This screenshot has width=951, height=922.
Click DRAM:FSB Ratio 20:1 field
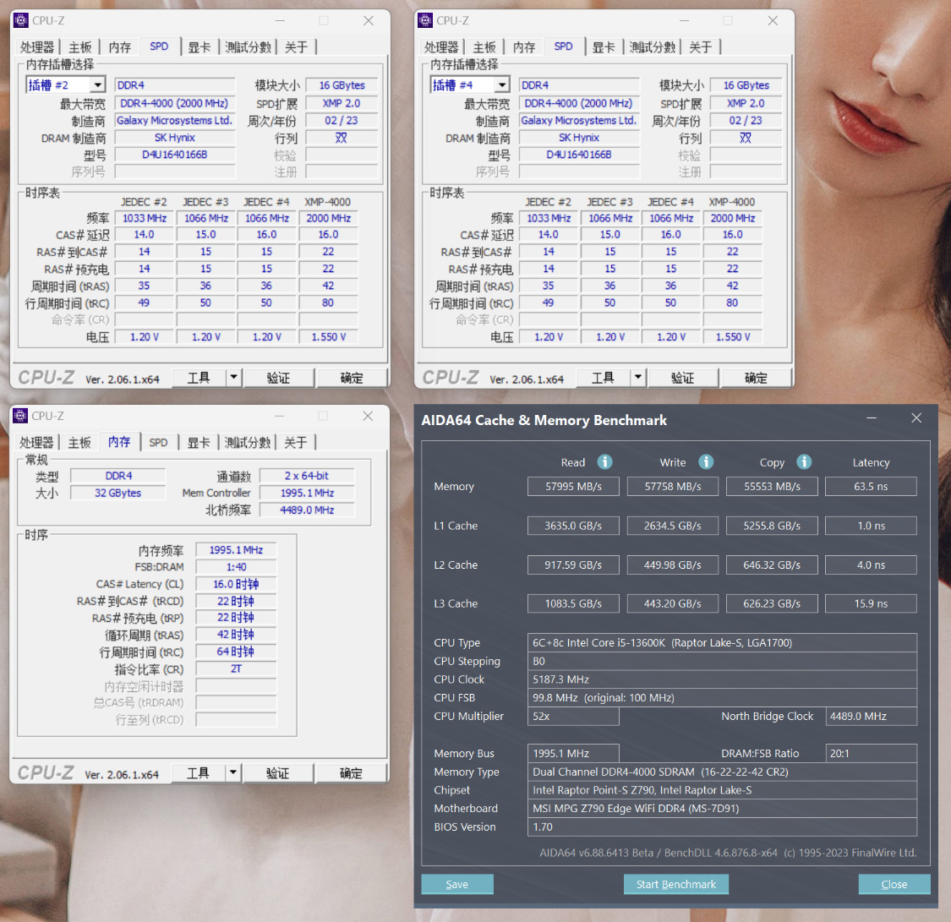click(871, 753)
